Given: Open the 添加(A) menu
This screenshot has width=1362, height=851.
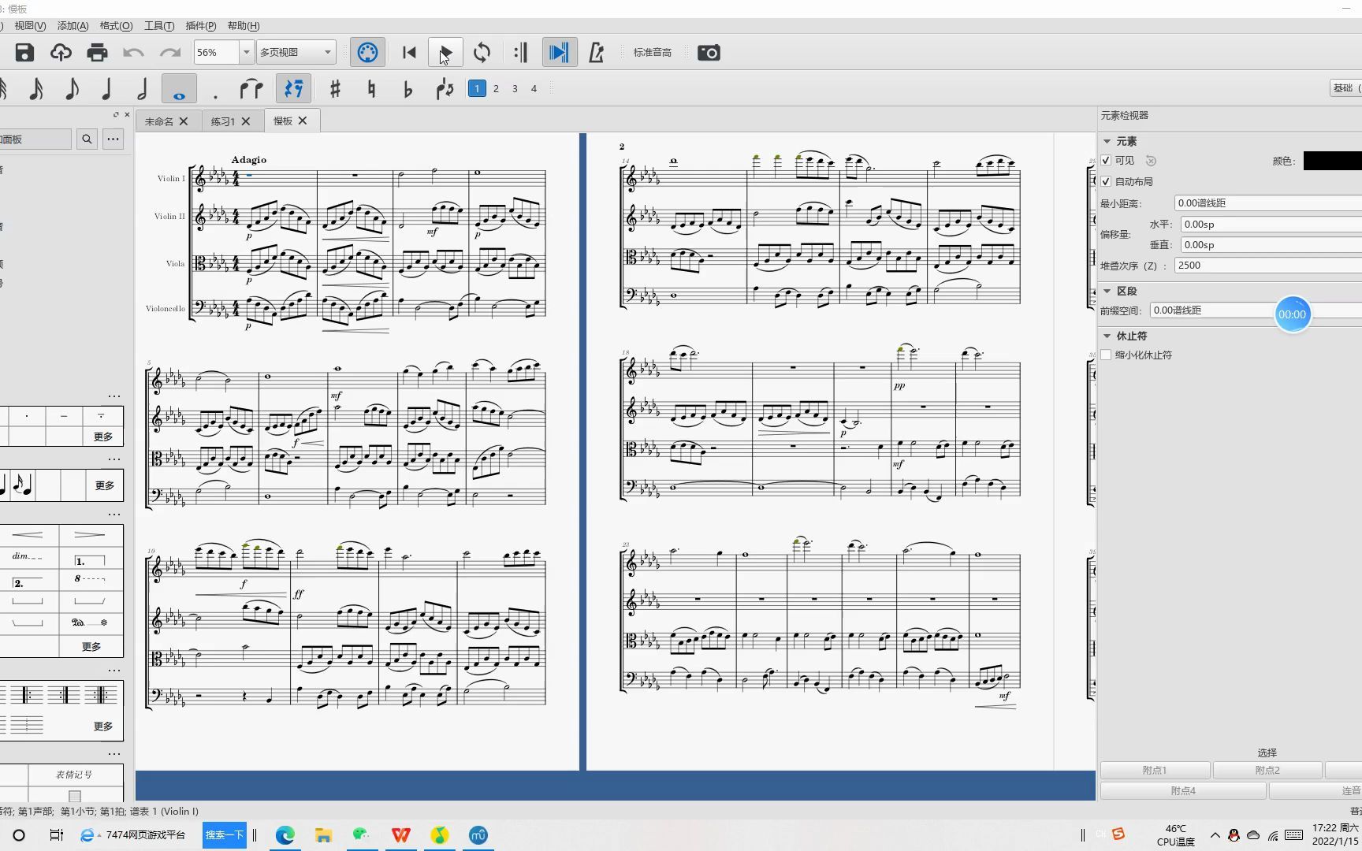Looking at the screenshot, I should (73, 26).
